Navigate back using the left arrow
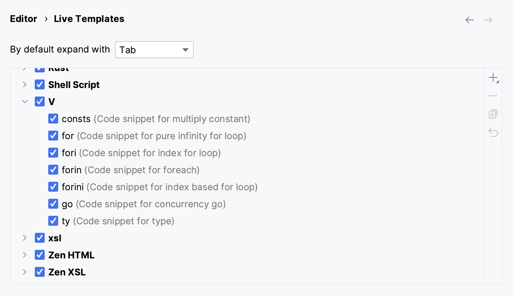Viewport: 513px width, 296px height. click(469, 20)
